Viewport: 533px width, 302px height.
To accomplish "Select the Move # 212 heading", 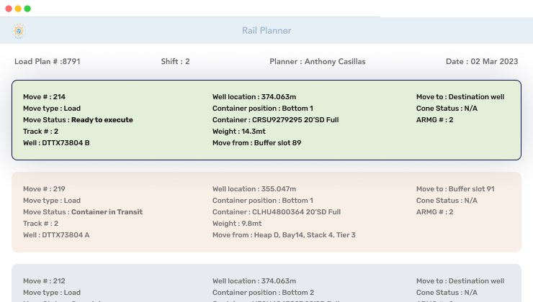I will 44,281.
